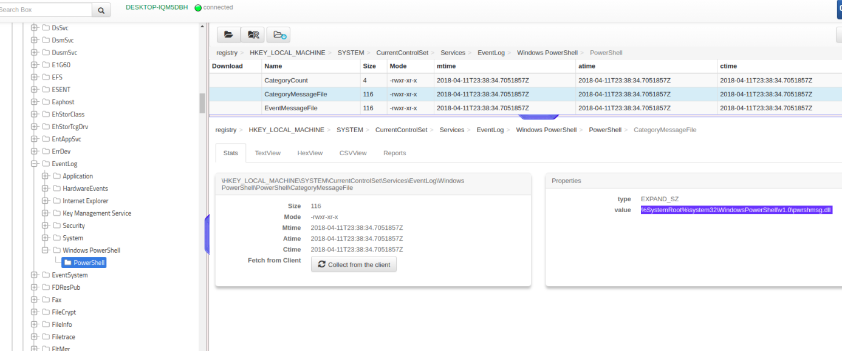Click the search magnifier icon
This screenshot has width=842, height=351.
pos(101,10)
